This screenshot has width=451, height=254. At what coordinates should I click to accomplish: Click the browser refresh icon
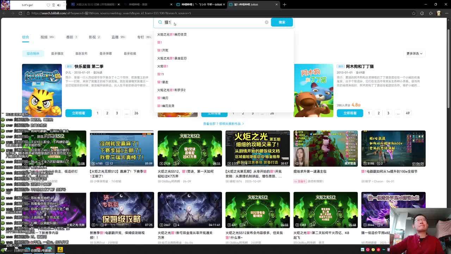pyautogui.click(x=20, y=13)
